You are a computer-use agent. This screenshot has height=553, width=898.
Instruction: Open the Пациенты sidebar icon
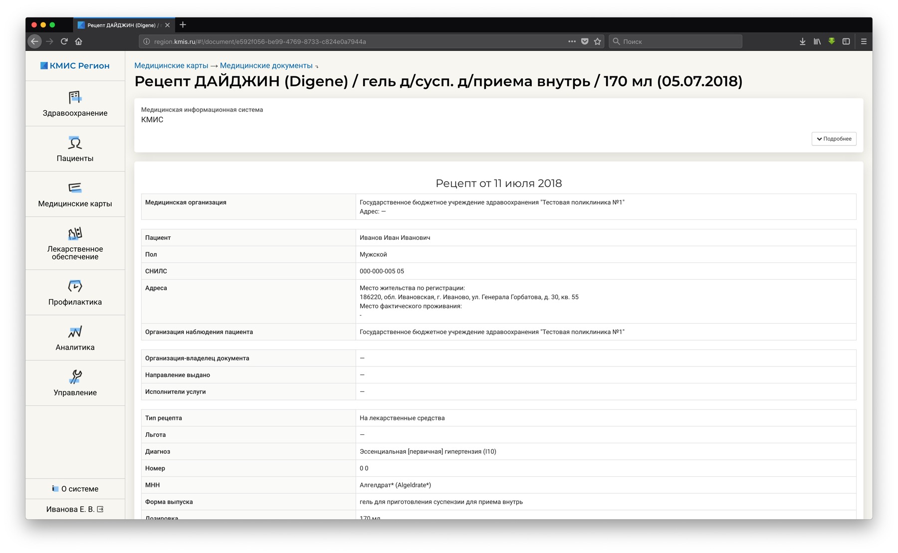coord(75,143)
